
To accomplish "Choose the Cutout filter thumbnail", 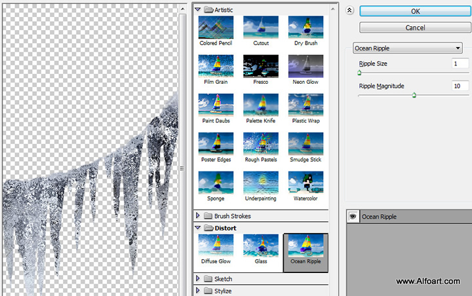I will tap(260, 28).
